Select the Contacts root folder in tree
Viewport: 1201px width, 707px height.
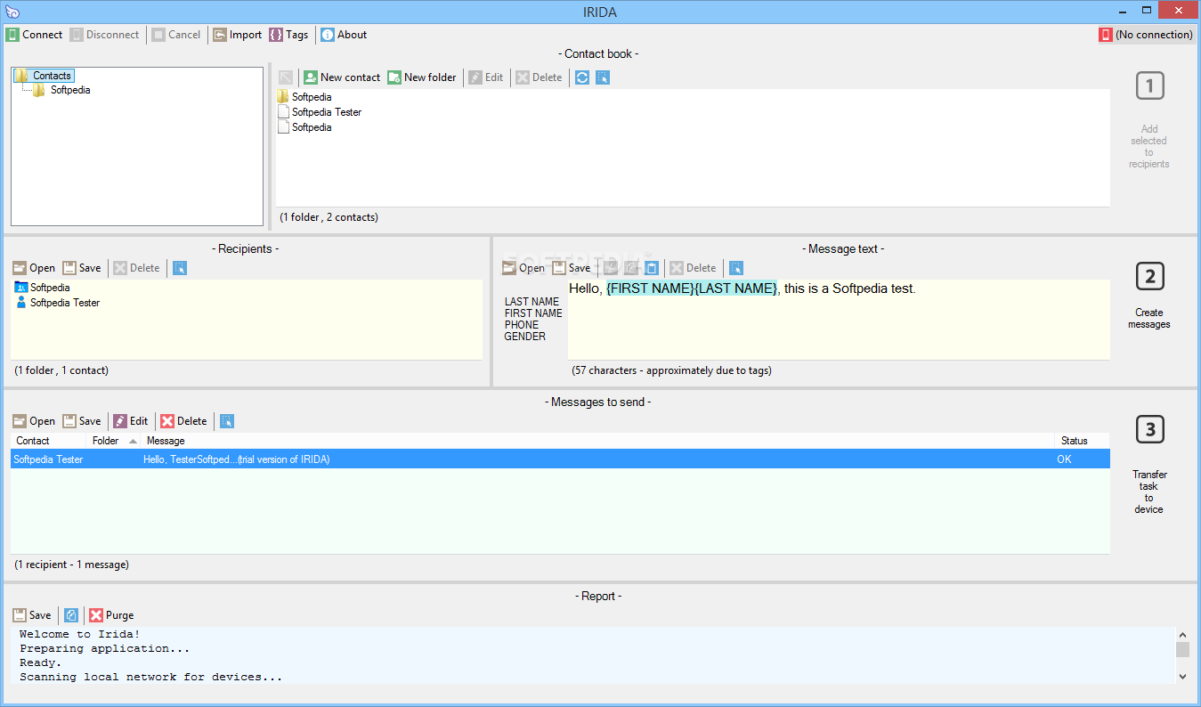click(44, 76)
